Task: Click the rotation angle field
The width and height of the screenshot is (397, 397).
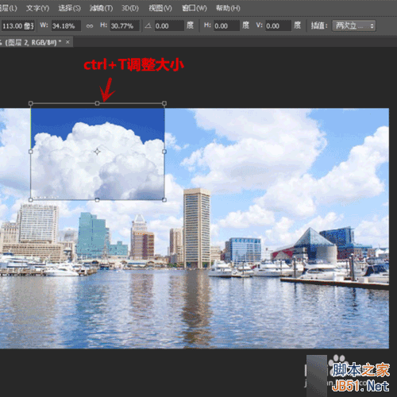Action: [169, 25]
